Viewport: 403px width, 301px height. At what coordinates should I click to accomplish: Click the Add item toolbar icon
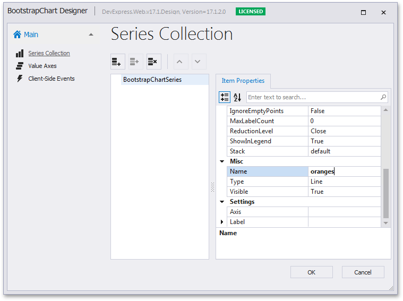click(x=118, y=62)
